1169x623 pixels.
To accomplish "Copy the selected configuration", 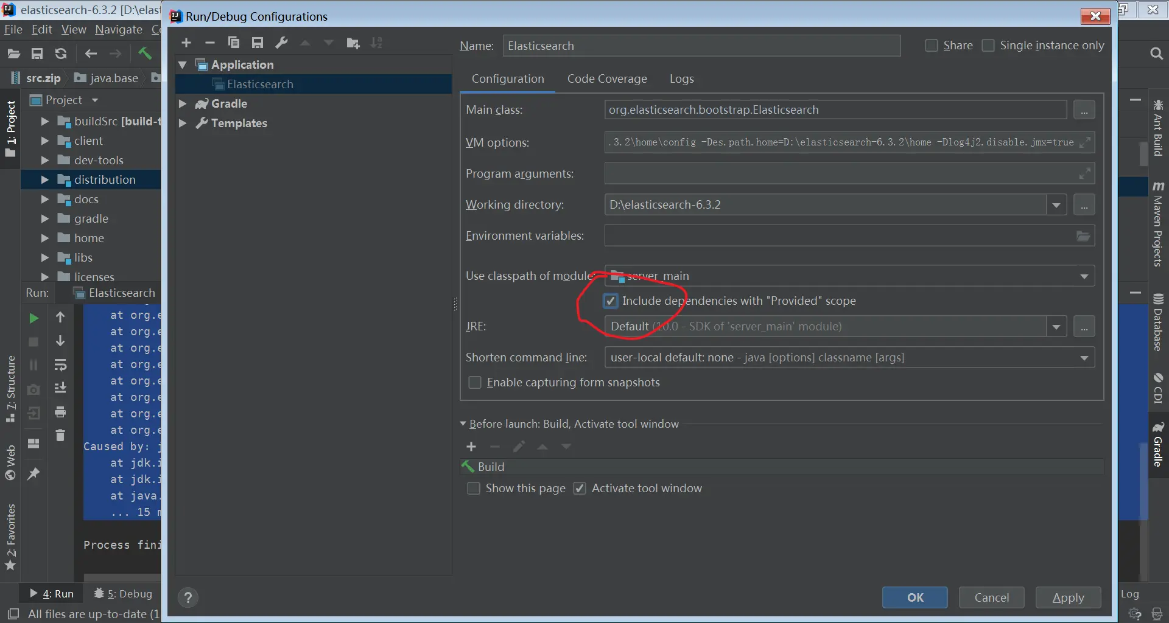I will tap(234, 43).
